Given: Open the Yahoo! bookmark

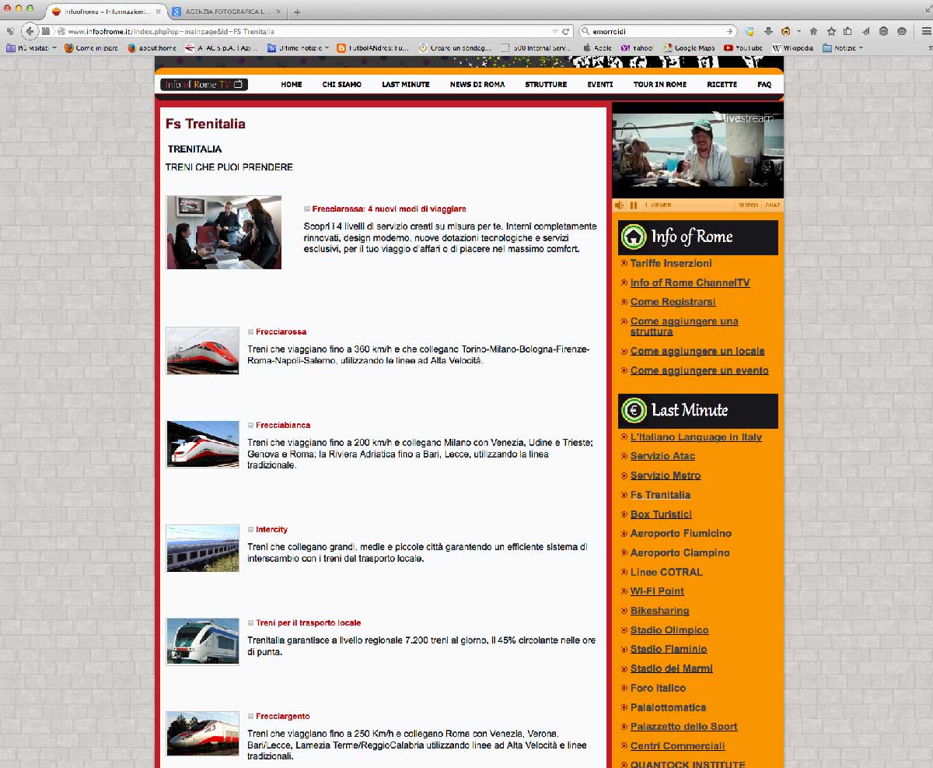Looking at the screenshot, I should click(x=637, y=48).
